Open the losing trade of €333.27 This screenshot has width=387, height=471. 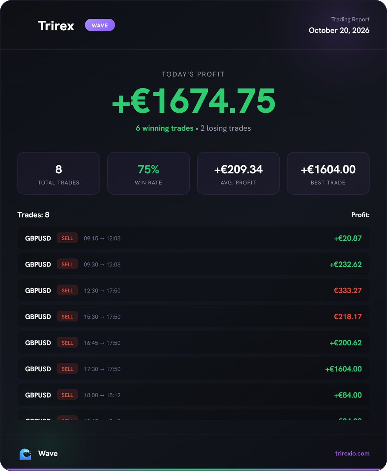click(193, 290)
